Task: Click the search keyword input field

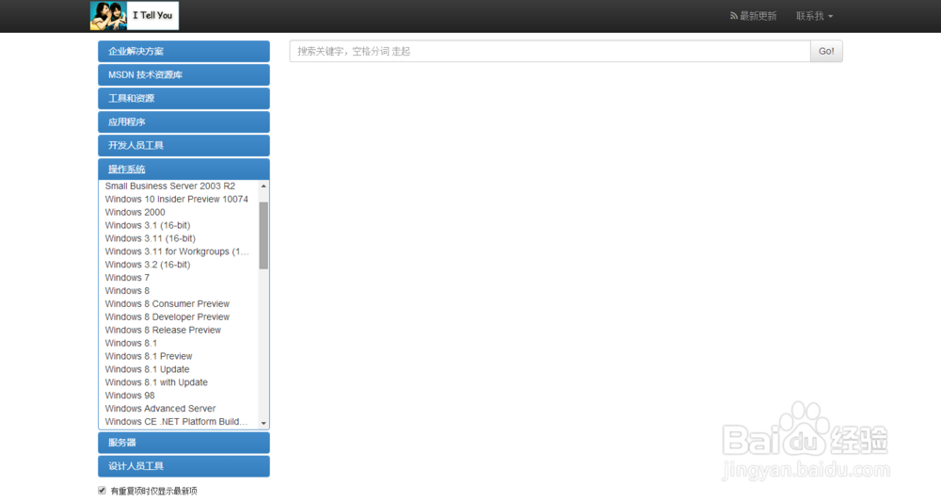Action: (x=550, y=52)
